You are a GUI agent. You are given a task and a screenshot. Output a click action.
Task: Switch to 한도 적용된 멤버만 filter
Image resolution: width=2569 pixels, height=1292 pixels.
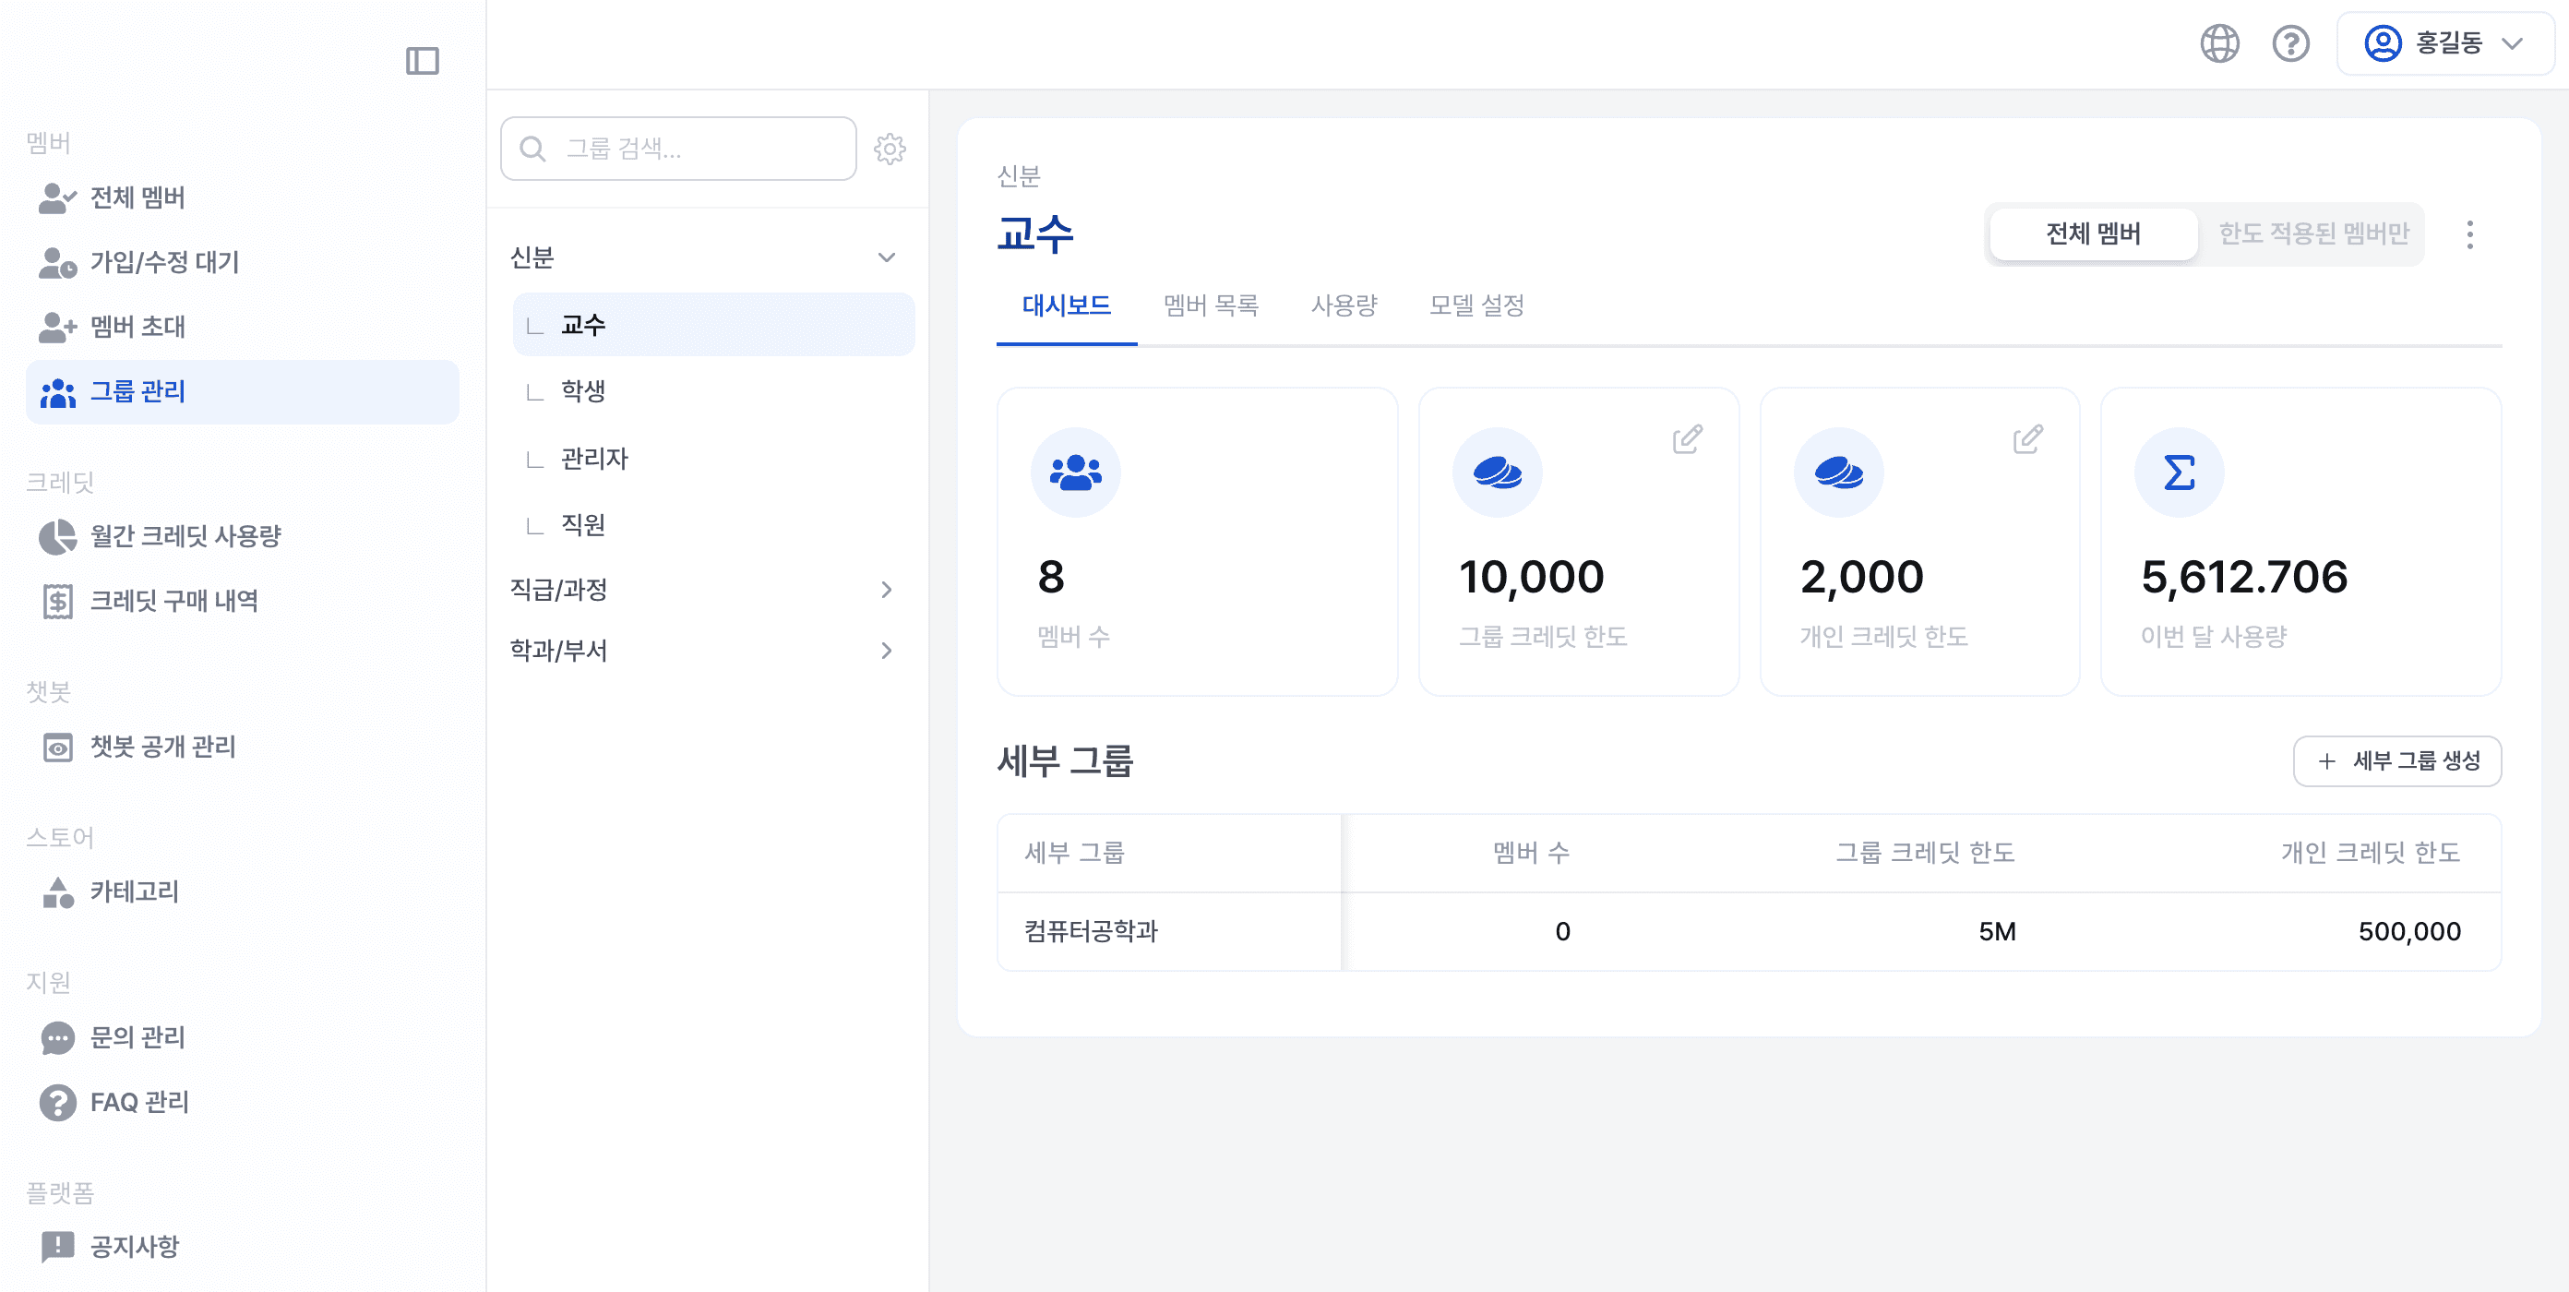pyautogui.click(x=2312, y=234)
